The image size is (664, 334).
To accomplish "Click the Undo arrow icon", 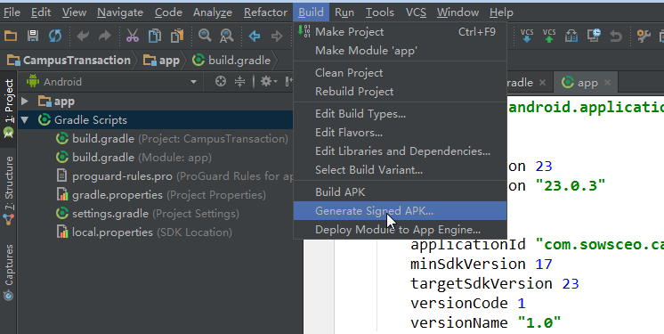I will click(x=83, y=36).
